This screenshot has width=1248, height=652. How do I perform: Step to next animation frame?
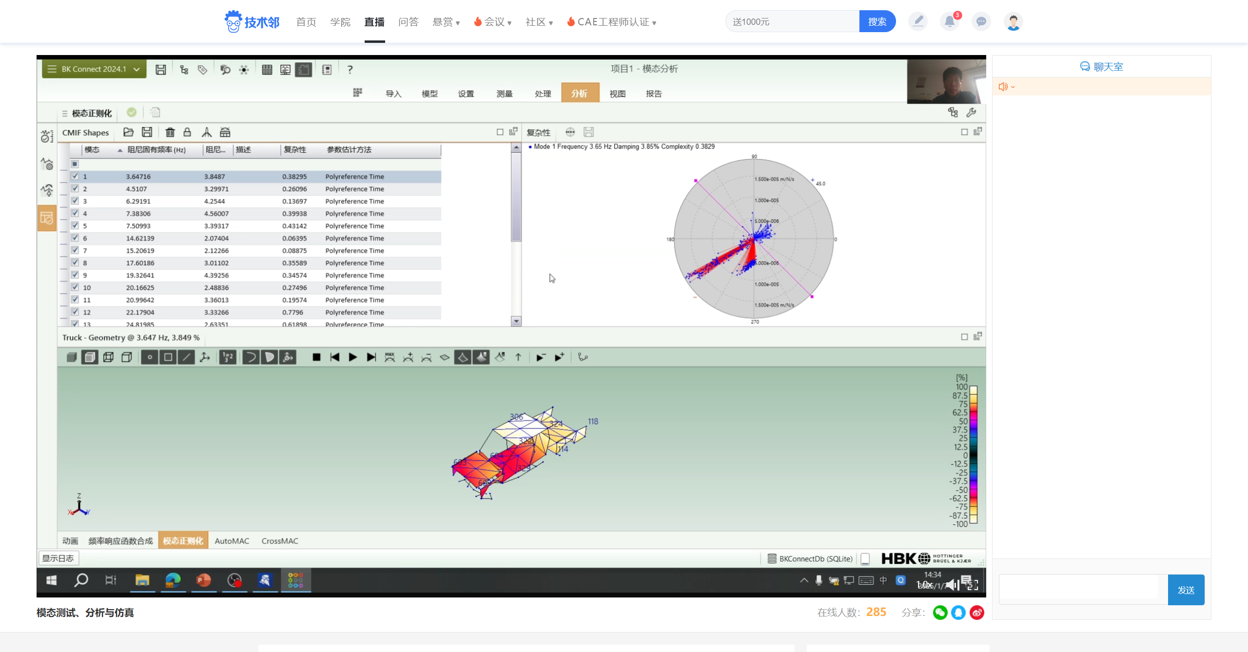pyautogui.click(x=371, y=357)
